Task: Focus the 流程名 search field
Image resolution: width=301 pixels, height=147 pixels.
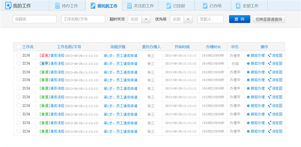Action: coord(35,19)
